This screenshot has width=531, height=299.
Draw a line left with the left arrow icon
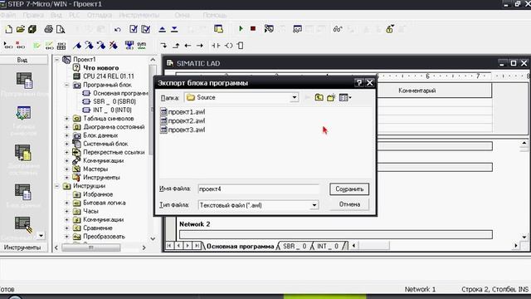click(x=188, y=46)
